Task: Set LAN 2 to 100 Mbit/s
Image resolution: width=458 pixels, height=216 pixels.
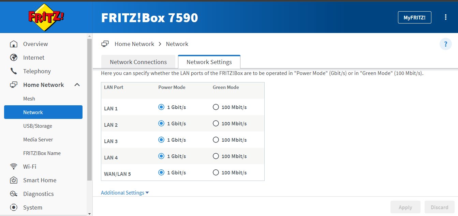Action: coord(216,123)
